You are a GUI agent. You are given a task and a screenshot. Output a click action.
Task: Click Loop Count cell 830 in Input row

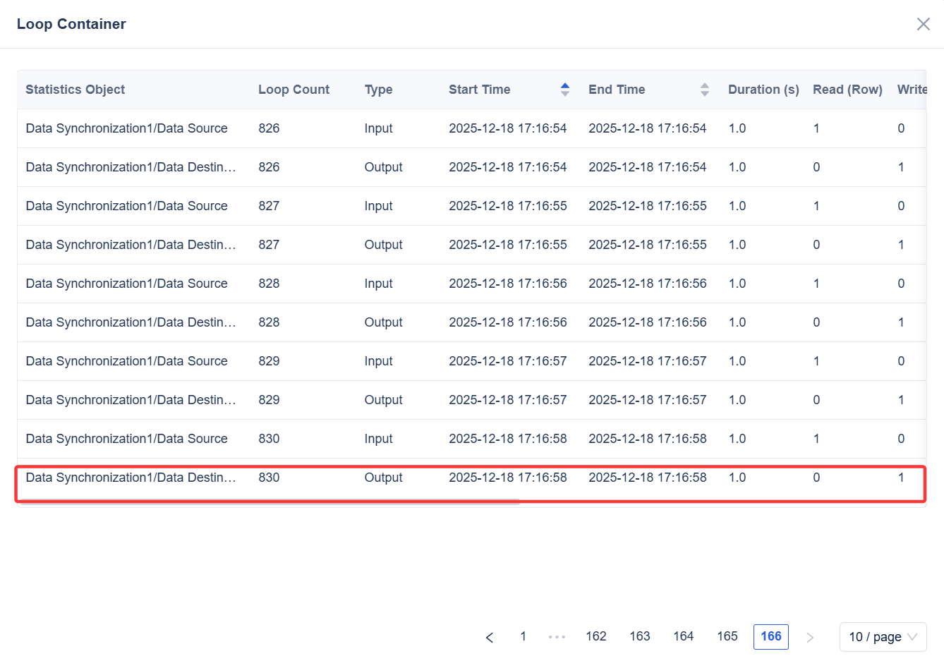(x=269, y=439)
